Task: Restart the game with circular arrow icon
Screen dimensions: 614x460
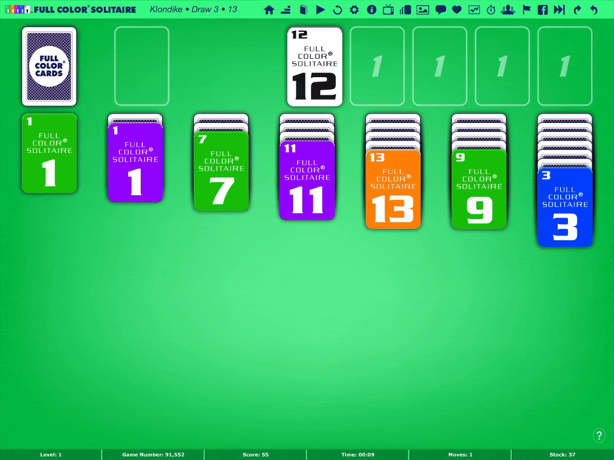Action: coord(337,10)
